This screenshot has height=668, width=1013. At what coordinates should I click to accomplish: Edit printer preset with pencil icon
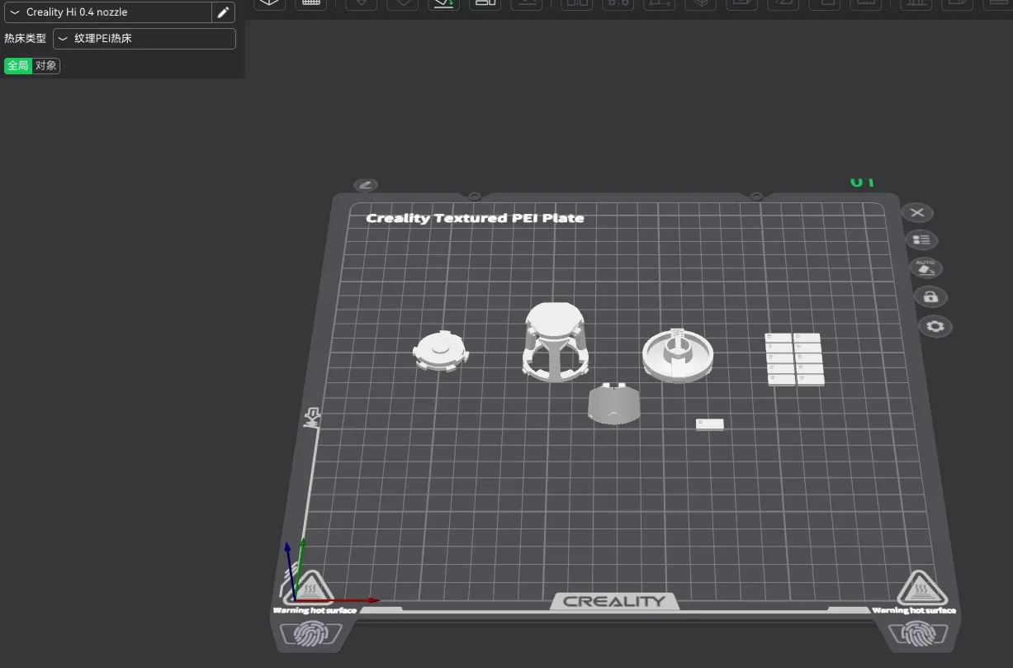(x=223, y=12)
